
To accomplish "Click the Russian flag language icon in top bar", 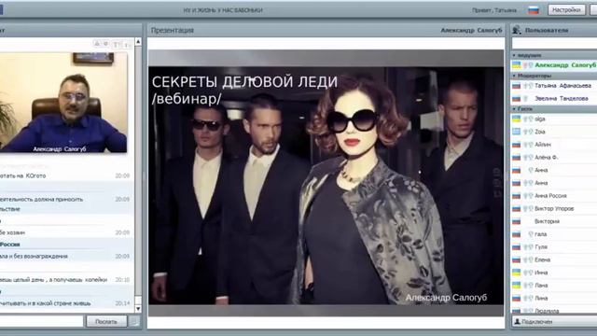I will (534, 10).
